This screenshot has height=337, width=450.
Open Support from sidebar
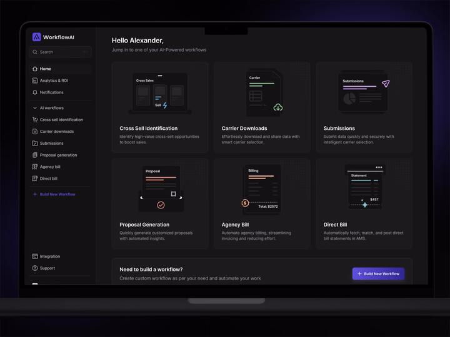point(60,268)
